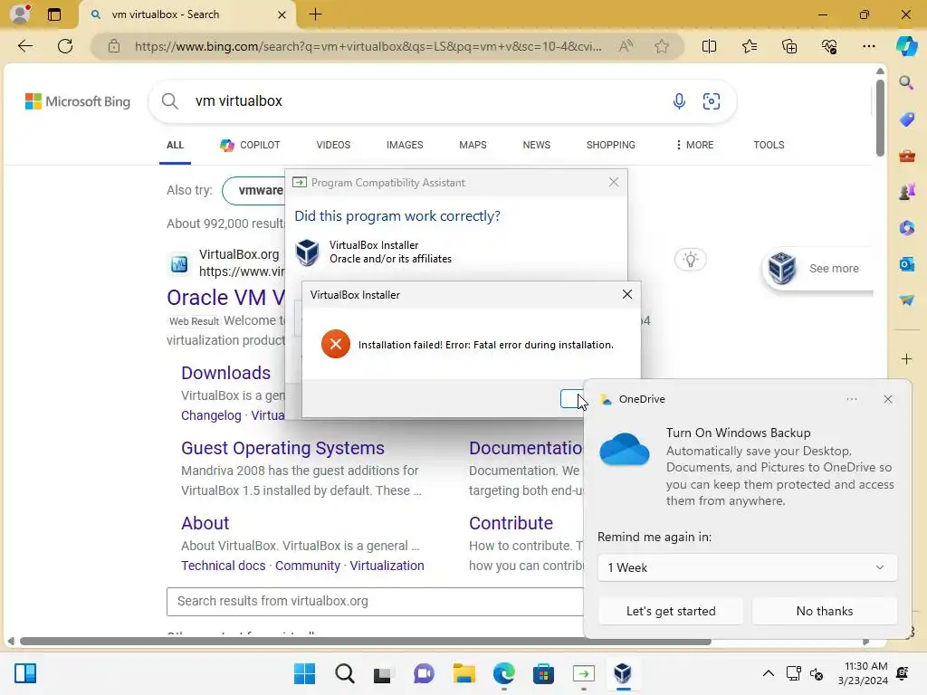Add this page to favorites star
This screenshot has width=927, height=695.
point(662,46)
